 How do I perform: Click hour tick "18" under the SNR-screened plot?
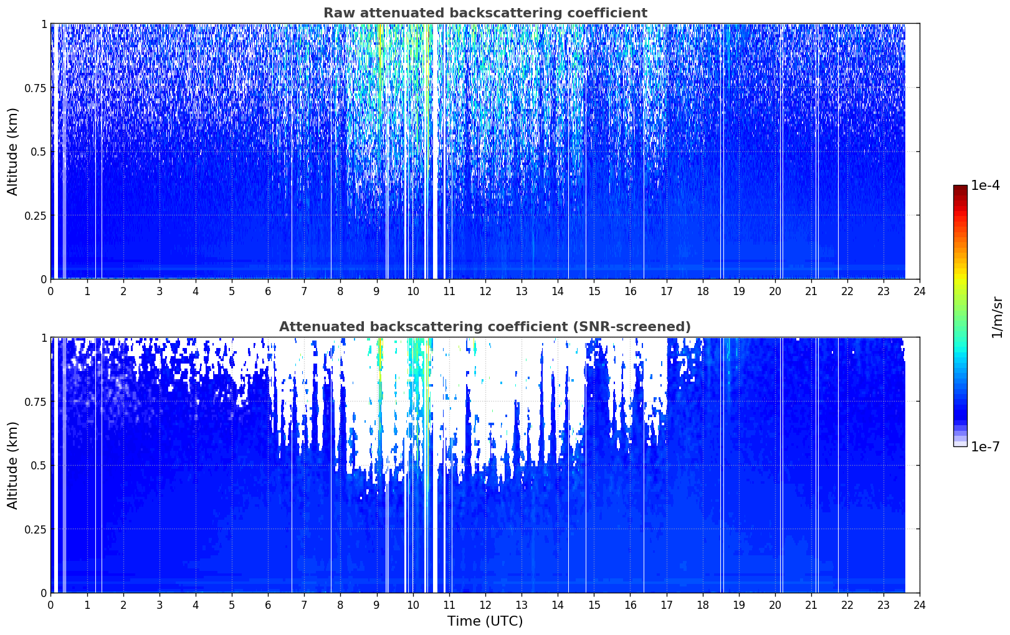coord(702,604)
